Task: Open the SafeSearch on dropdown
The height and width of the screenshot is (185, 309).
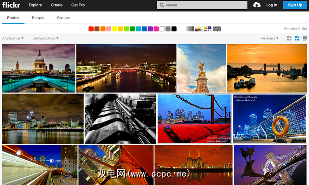Action: (46, 38)
